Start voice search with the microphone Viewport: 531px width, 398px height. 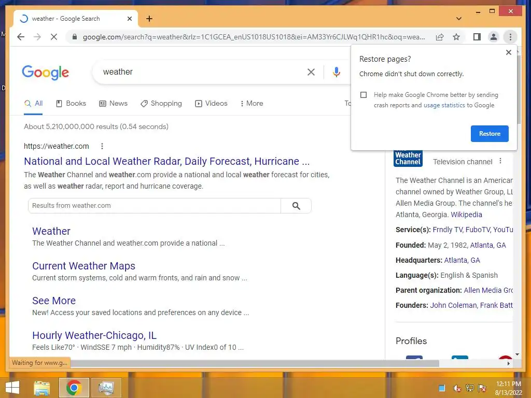coord(336,72)
